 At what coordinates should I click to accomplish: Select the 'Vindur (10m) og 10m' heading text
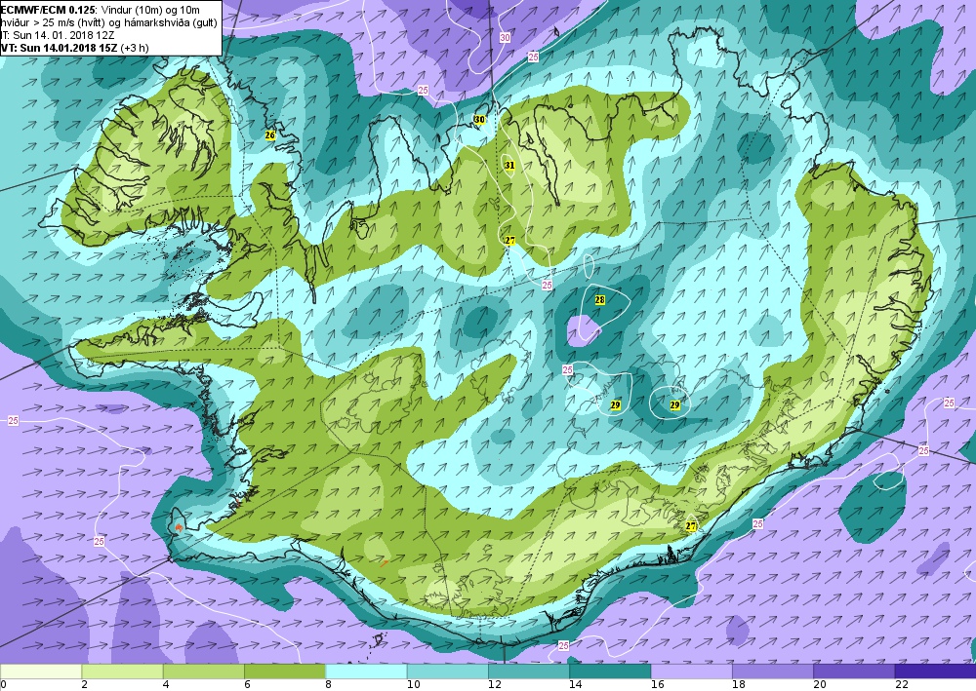[x=150, y=10]
